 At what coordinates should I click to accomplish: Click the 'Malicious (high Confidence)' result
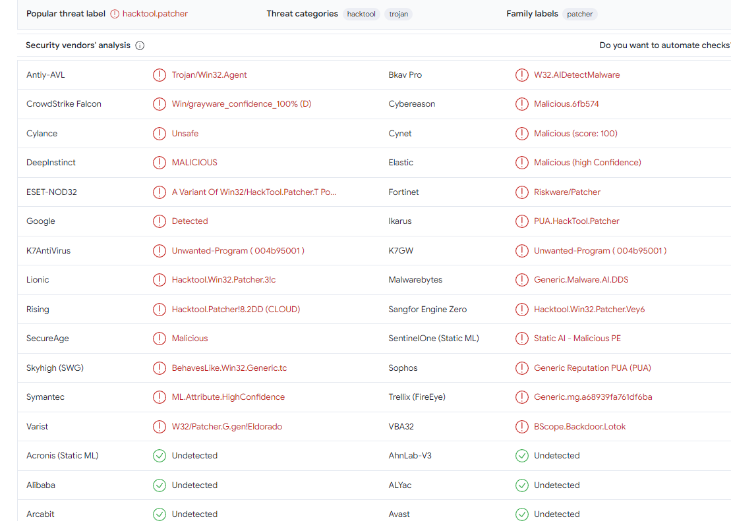tap(587, 163)
